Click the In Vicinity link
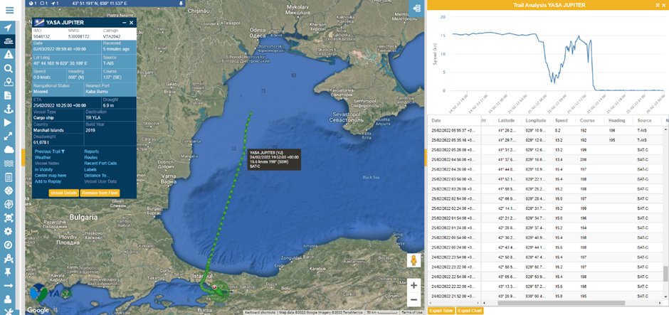This screenshot has width=669, height=315. pyautogui.click(x=43, y=169)
